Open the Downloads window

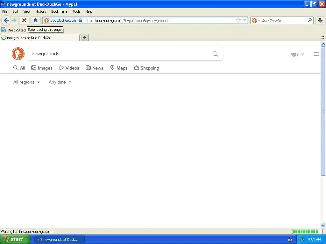pos(320,20)
